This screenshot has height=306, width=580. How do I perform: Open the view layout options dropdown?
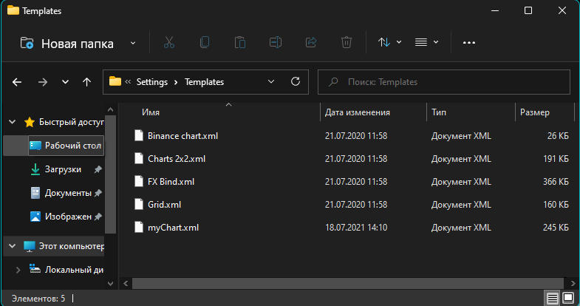point(426,43)
